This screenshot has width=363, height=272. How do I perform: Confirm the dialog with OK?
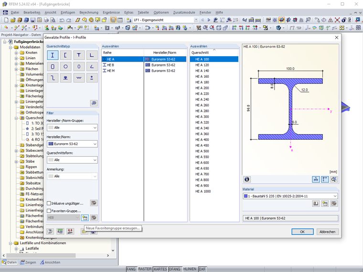(x=302, y=231)
